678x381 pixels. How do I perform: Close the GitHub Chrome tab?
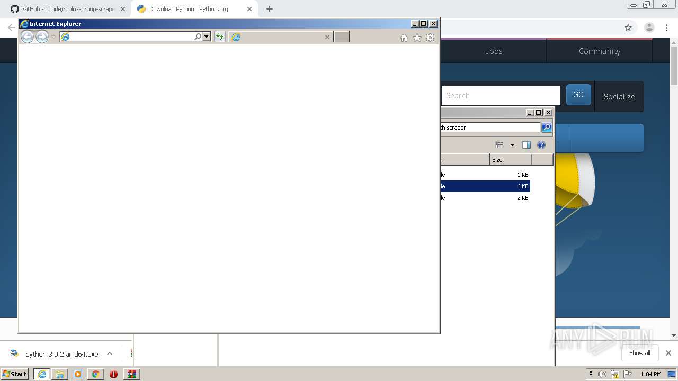[123, 9]
